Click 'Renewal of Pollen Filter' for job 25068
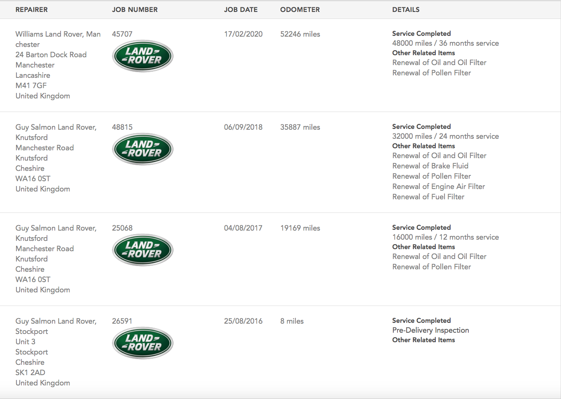Viewport: 561px width, 399px height. point(432,267)
